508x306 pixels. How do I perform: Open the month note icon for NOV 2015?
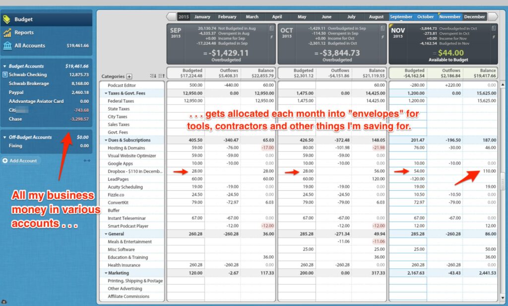[x=494, y=28]
